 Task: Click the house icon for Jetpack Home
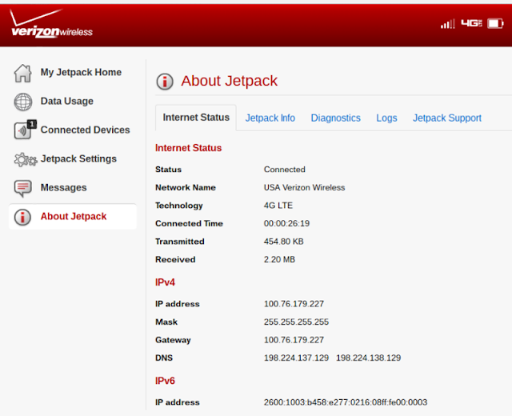[x=23, y=73]
